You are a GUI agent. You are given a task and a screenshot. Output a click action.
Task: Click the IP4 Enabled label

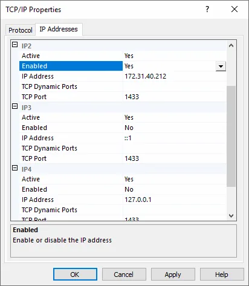(x=34, y=189)
